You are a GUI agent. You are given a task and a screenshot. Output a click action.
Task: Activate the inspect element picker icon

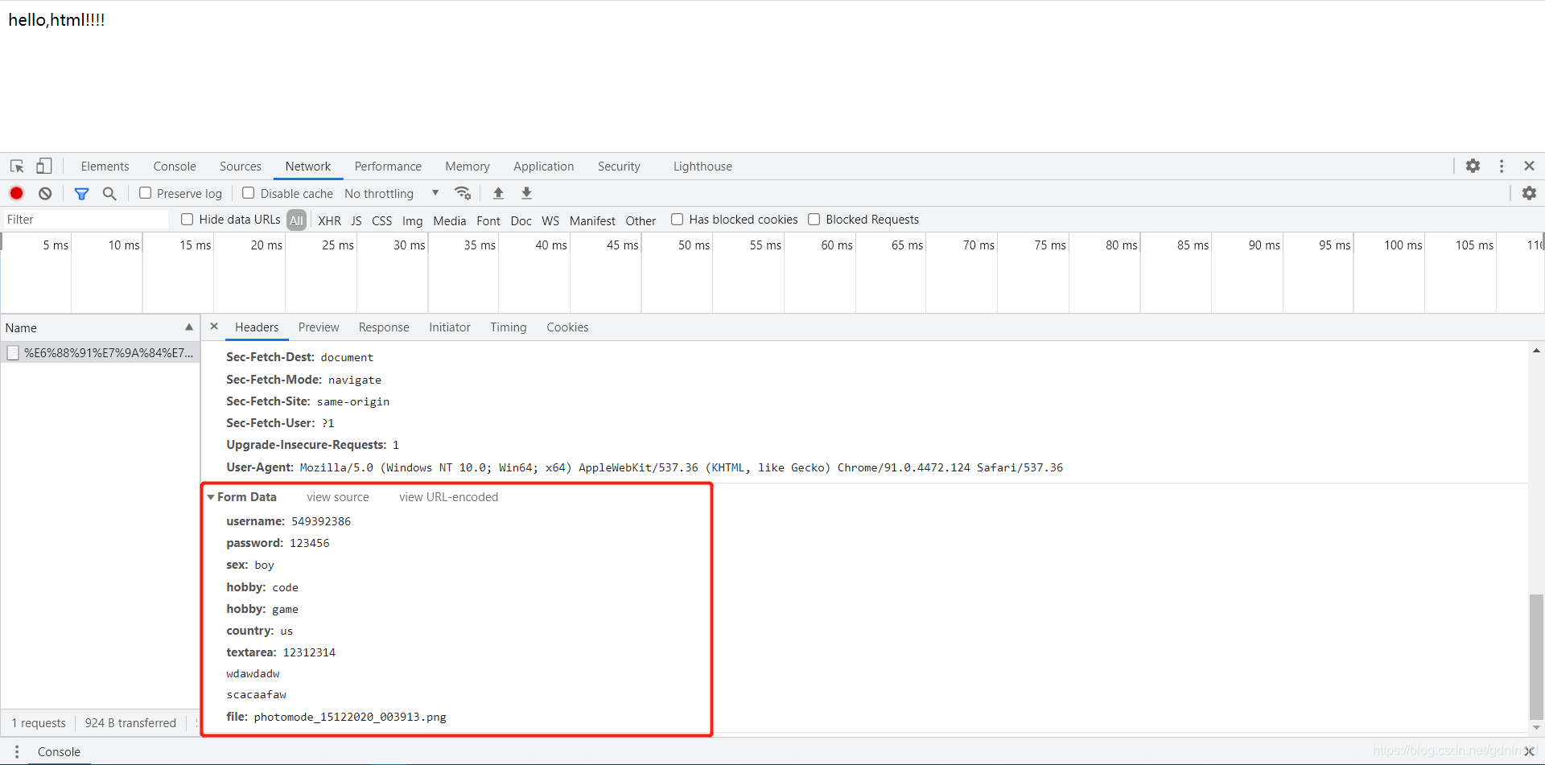(x=17, y=167)
